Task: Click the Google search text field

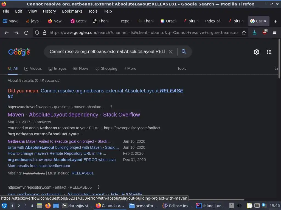Action: (x=107, y=52)
